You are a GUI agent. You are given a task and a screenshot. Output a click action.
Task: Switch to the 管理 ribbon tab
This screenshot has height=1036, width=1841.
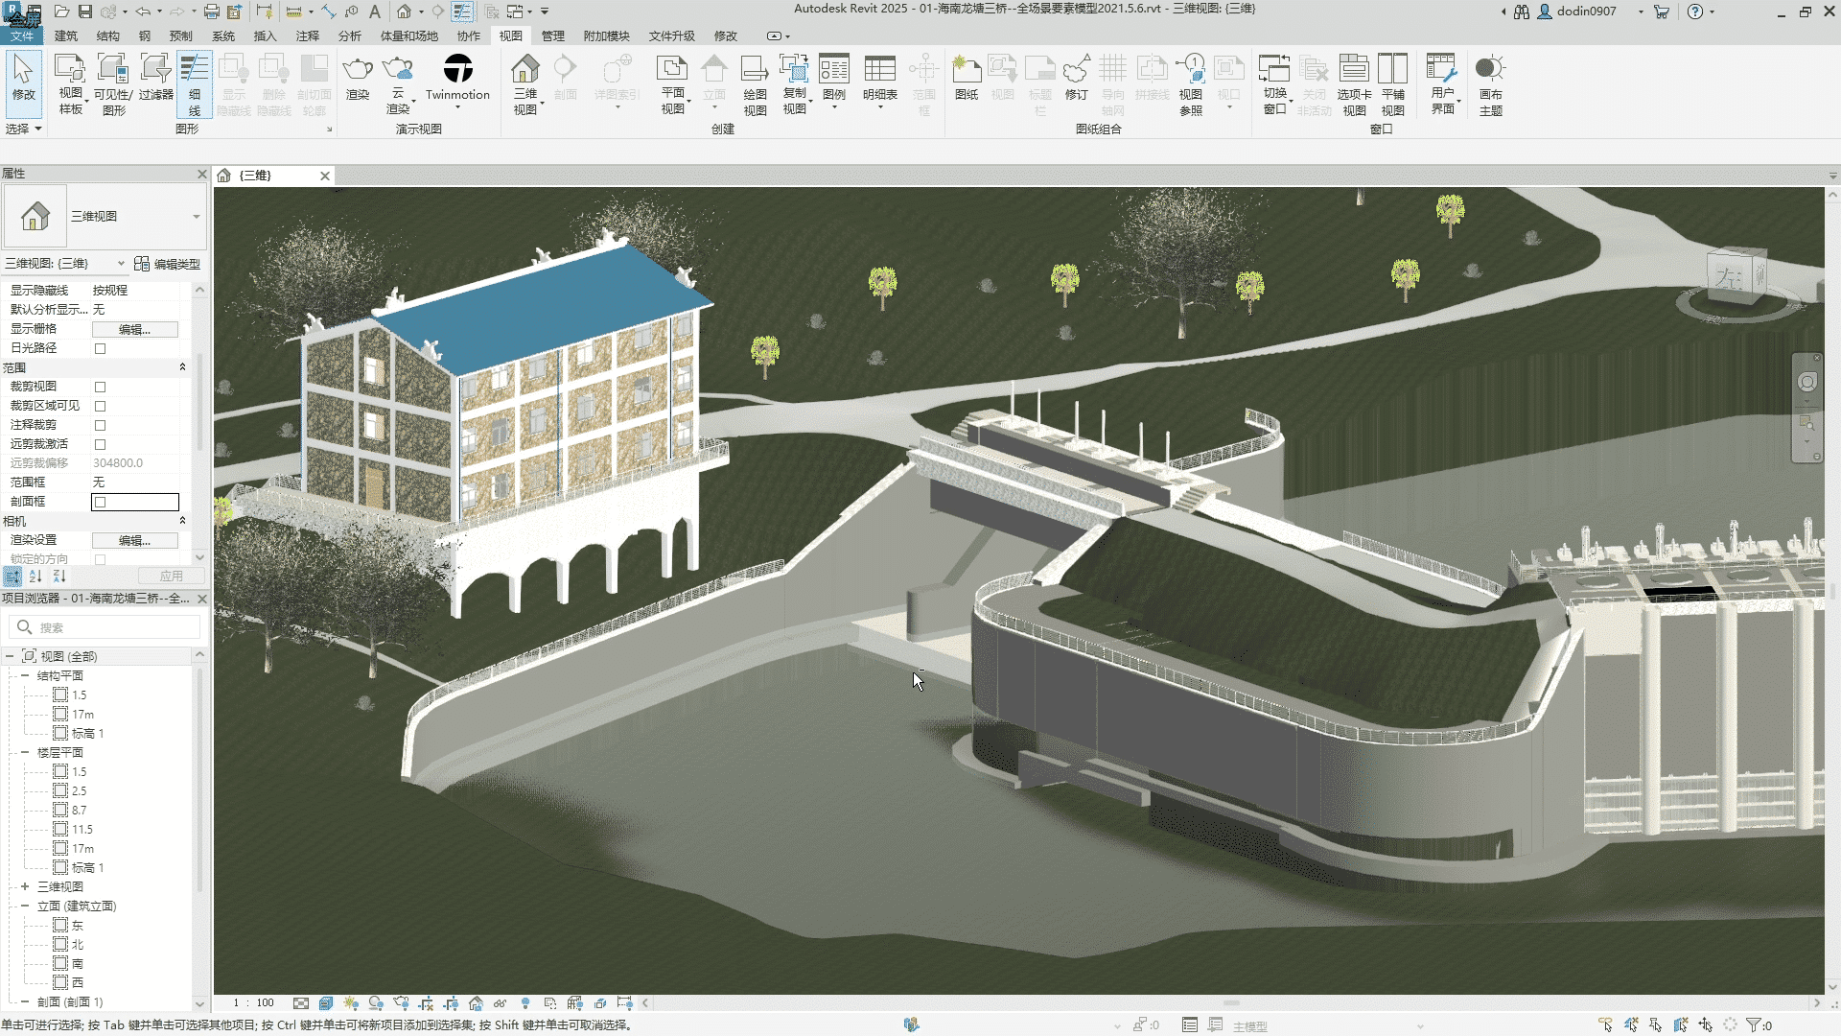552,35
